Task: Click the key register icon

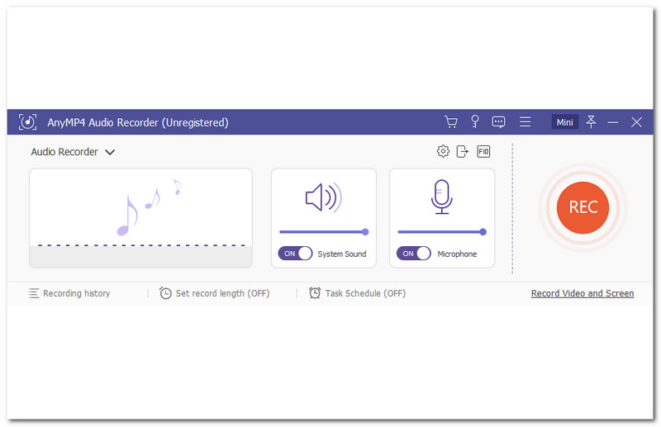Action: [x=475, y=121]
